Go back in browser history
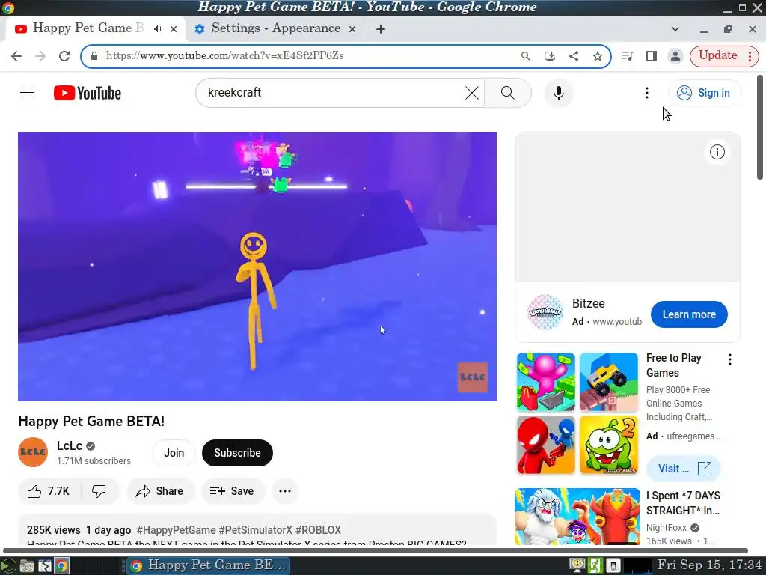 [x=16, y=56]
